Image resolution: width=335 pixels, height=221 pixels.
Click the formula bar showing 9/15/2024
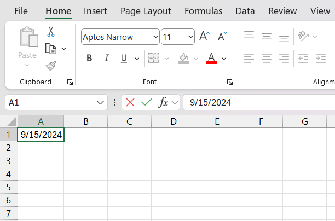coord(259,102)
